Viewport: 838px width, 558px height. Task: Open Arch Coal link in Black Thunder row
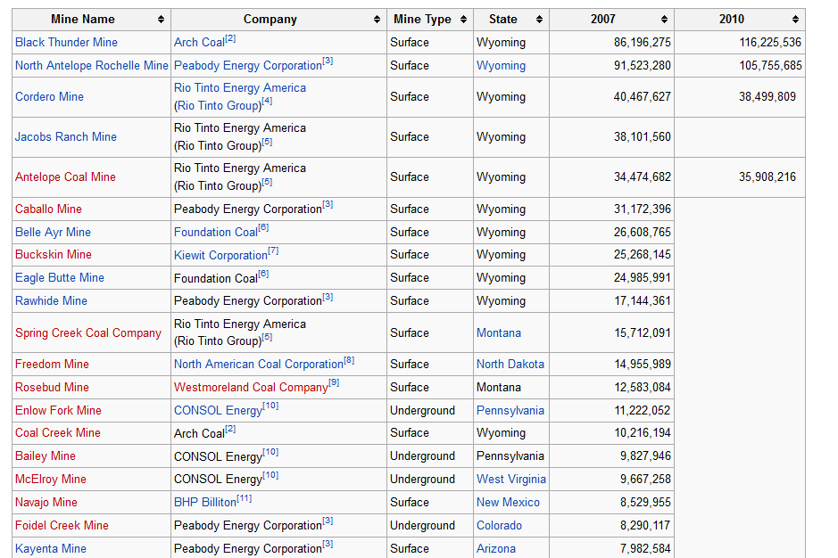pyautogui.click(x=199, y=42)
